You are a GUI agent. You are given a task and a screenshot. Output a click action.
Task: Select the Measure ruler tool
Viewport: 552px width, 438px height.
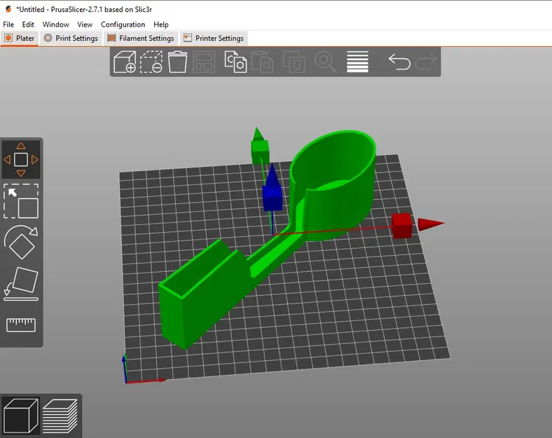click(x=21, y=325)
